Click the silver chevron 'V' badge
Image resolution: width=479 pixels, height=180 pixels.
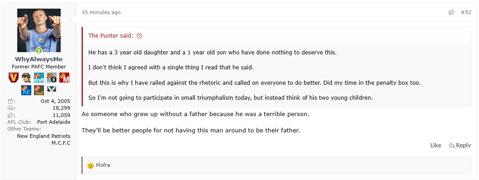(52, 89)
